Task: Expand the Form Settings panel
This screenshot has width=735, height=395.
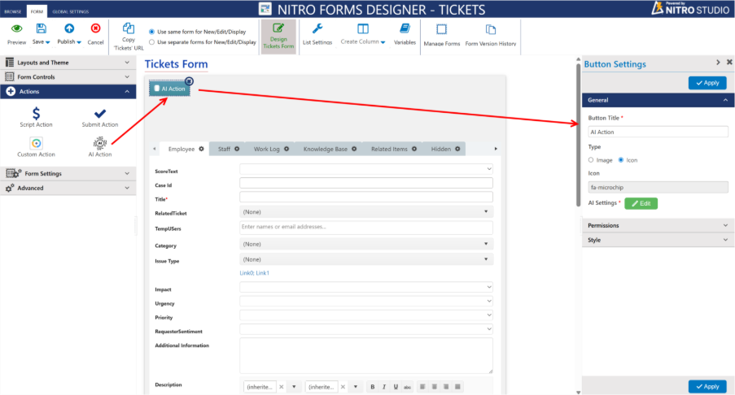Action: [67, 173]
